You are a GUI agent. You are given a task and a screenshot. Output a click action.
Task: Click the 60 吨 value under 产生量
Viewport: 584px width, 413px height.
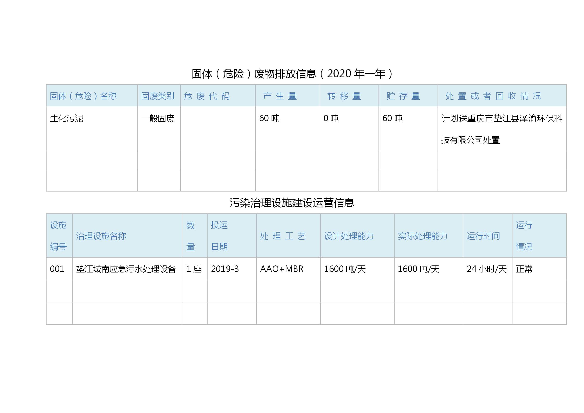click(x=269, y=118)
